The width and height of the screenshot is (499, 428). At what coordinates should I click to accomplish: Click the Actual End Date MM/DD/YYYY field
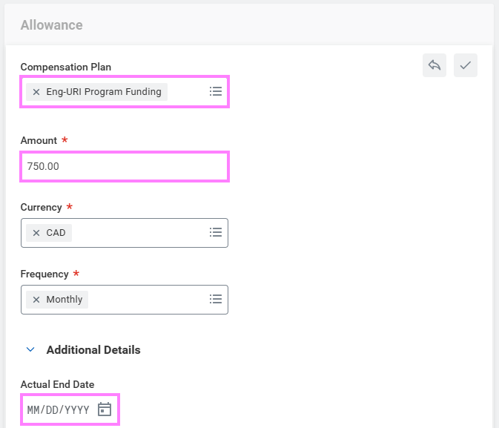[x=58, y=410]
